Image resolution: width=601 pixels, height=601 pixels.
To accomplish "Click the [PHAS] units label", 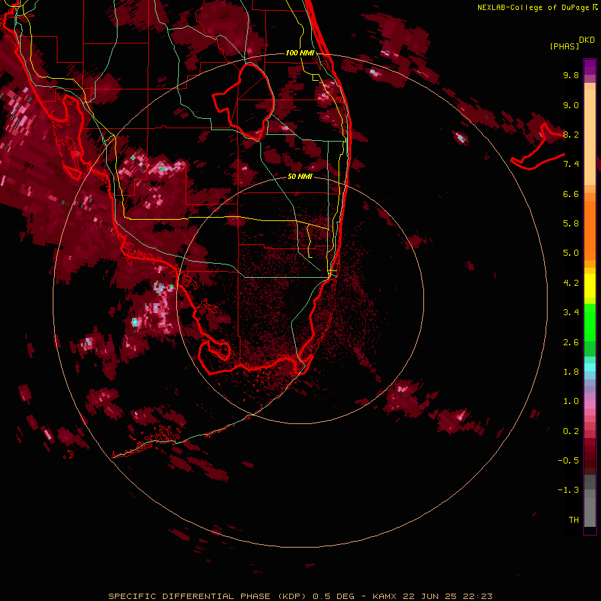I will (564, 46).
